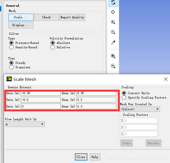Open the Mesh Was Created In dropdown

coord(140,109)
